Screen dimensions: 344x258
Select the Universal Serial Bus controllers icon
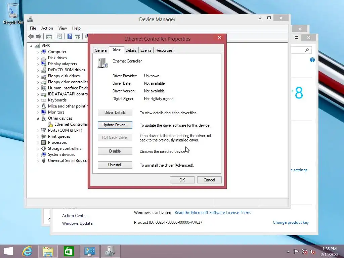44,161
